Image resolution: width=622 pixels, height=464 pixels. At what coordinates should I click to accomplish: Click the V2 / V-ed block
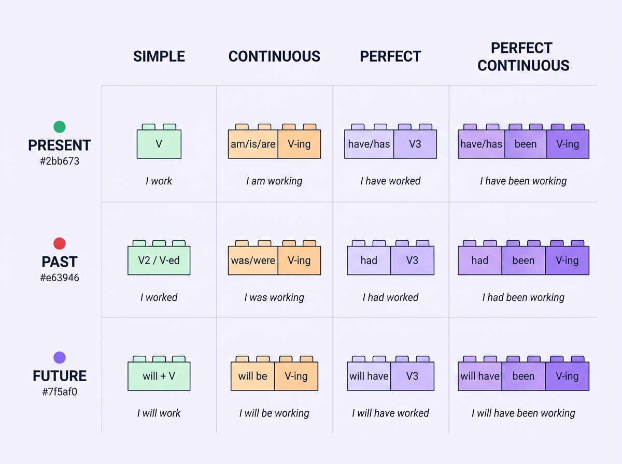click(x=159, y=260)
